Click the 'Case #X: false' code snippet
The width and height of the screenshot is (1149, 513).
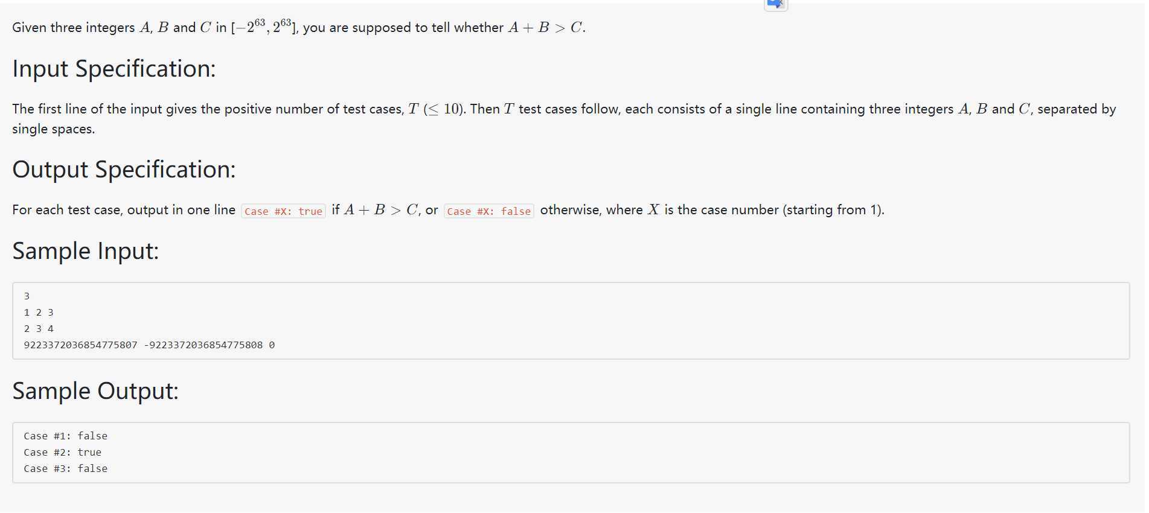[489, 211]
